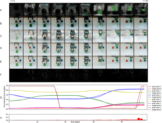The image size is (162, 123).
Task: Open the first frame in row C
Action: (16, 36)
